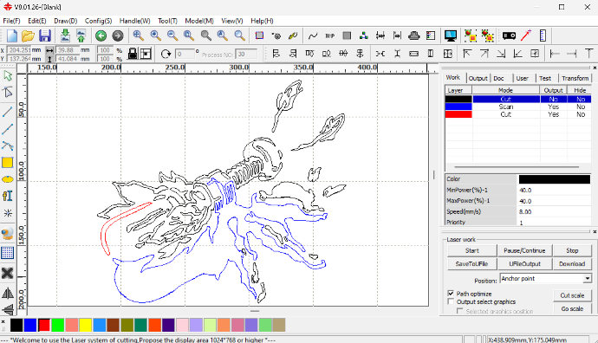Click the Pause/Continue button

coord(524,250)
